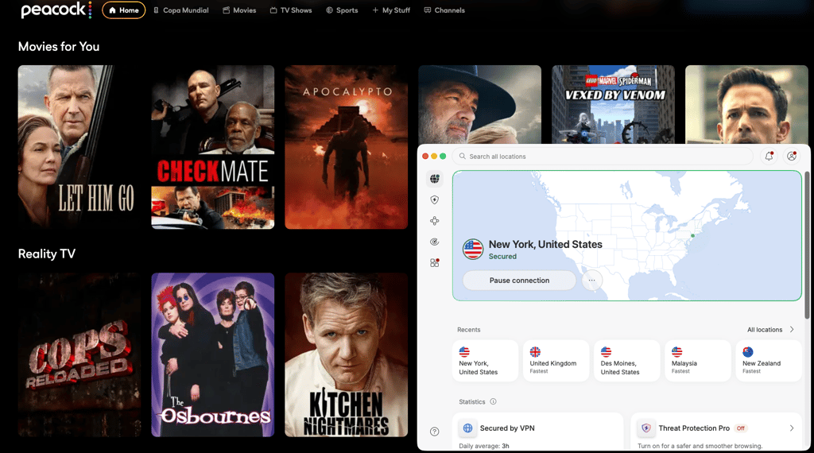Open the Cops Reloaded show poster
The height and width of the screenshot is (453, 814).
coord(79,354)
